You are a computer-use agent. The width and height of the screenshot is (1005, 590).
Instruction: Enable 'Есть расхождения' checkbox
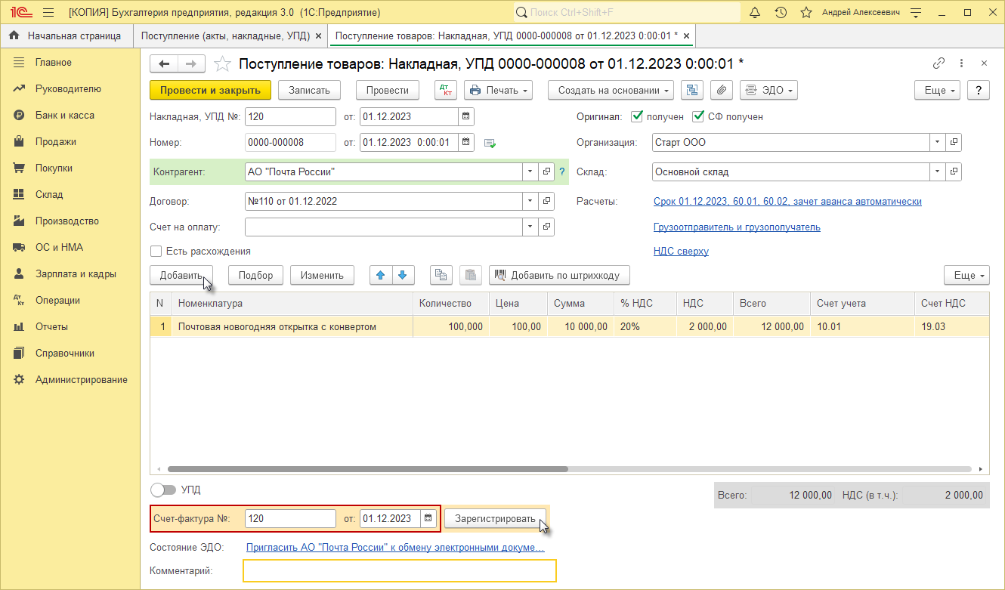coord(156,251)
